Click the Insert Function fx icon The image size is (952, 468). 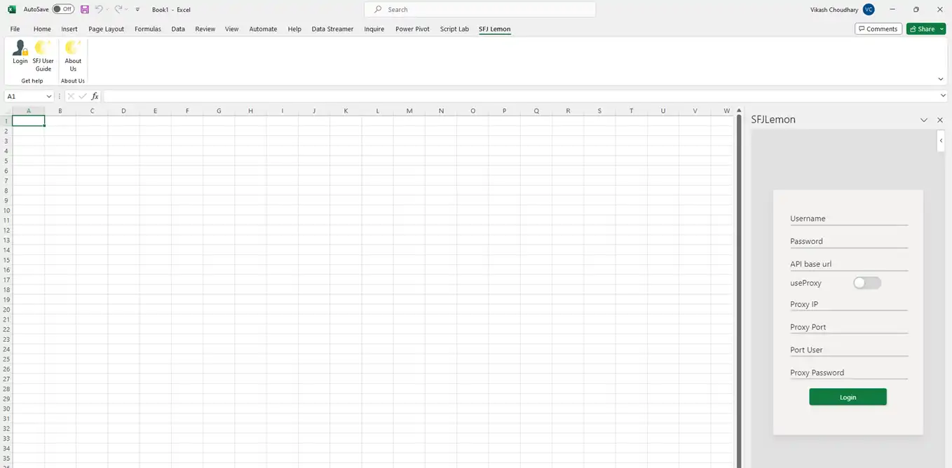(x=95, y=96)
